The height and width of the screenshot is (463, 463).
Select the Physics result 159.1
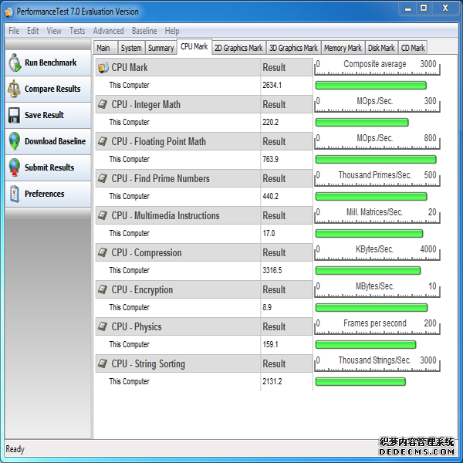[x=270, y=345]
